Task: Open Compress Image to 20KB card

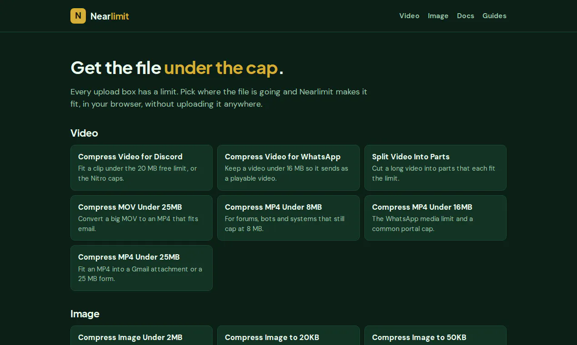Action: pos(288,336)
